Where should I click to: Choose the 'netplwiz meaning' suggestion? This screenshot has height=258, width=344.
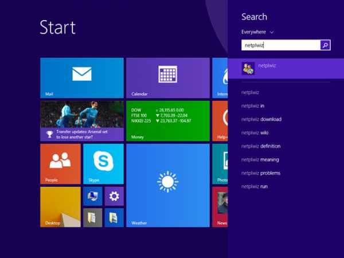pos(260,159)
